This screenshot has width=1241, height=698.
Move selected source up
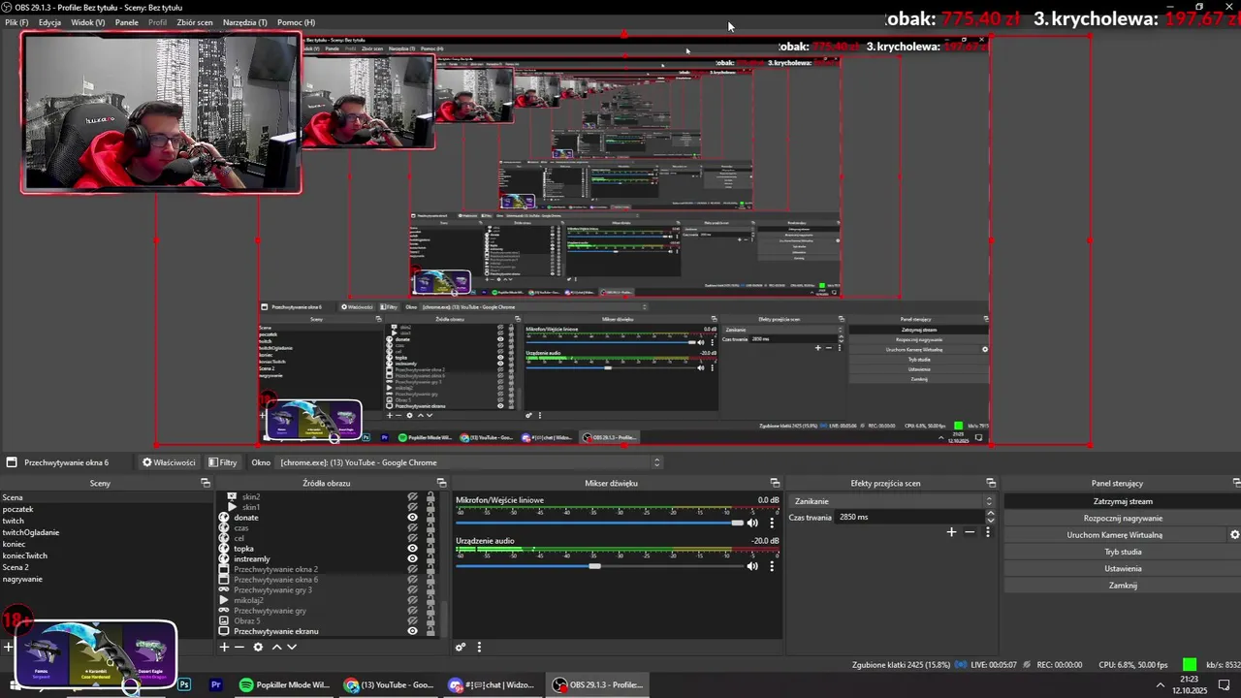pyautogui.click(x=276, y=647)
